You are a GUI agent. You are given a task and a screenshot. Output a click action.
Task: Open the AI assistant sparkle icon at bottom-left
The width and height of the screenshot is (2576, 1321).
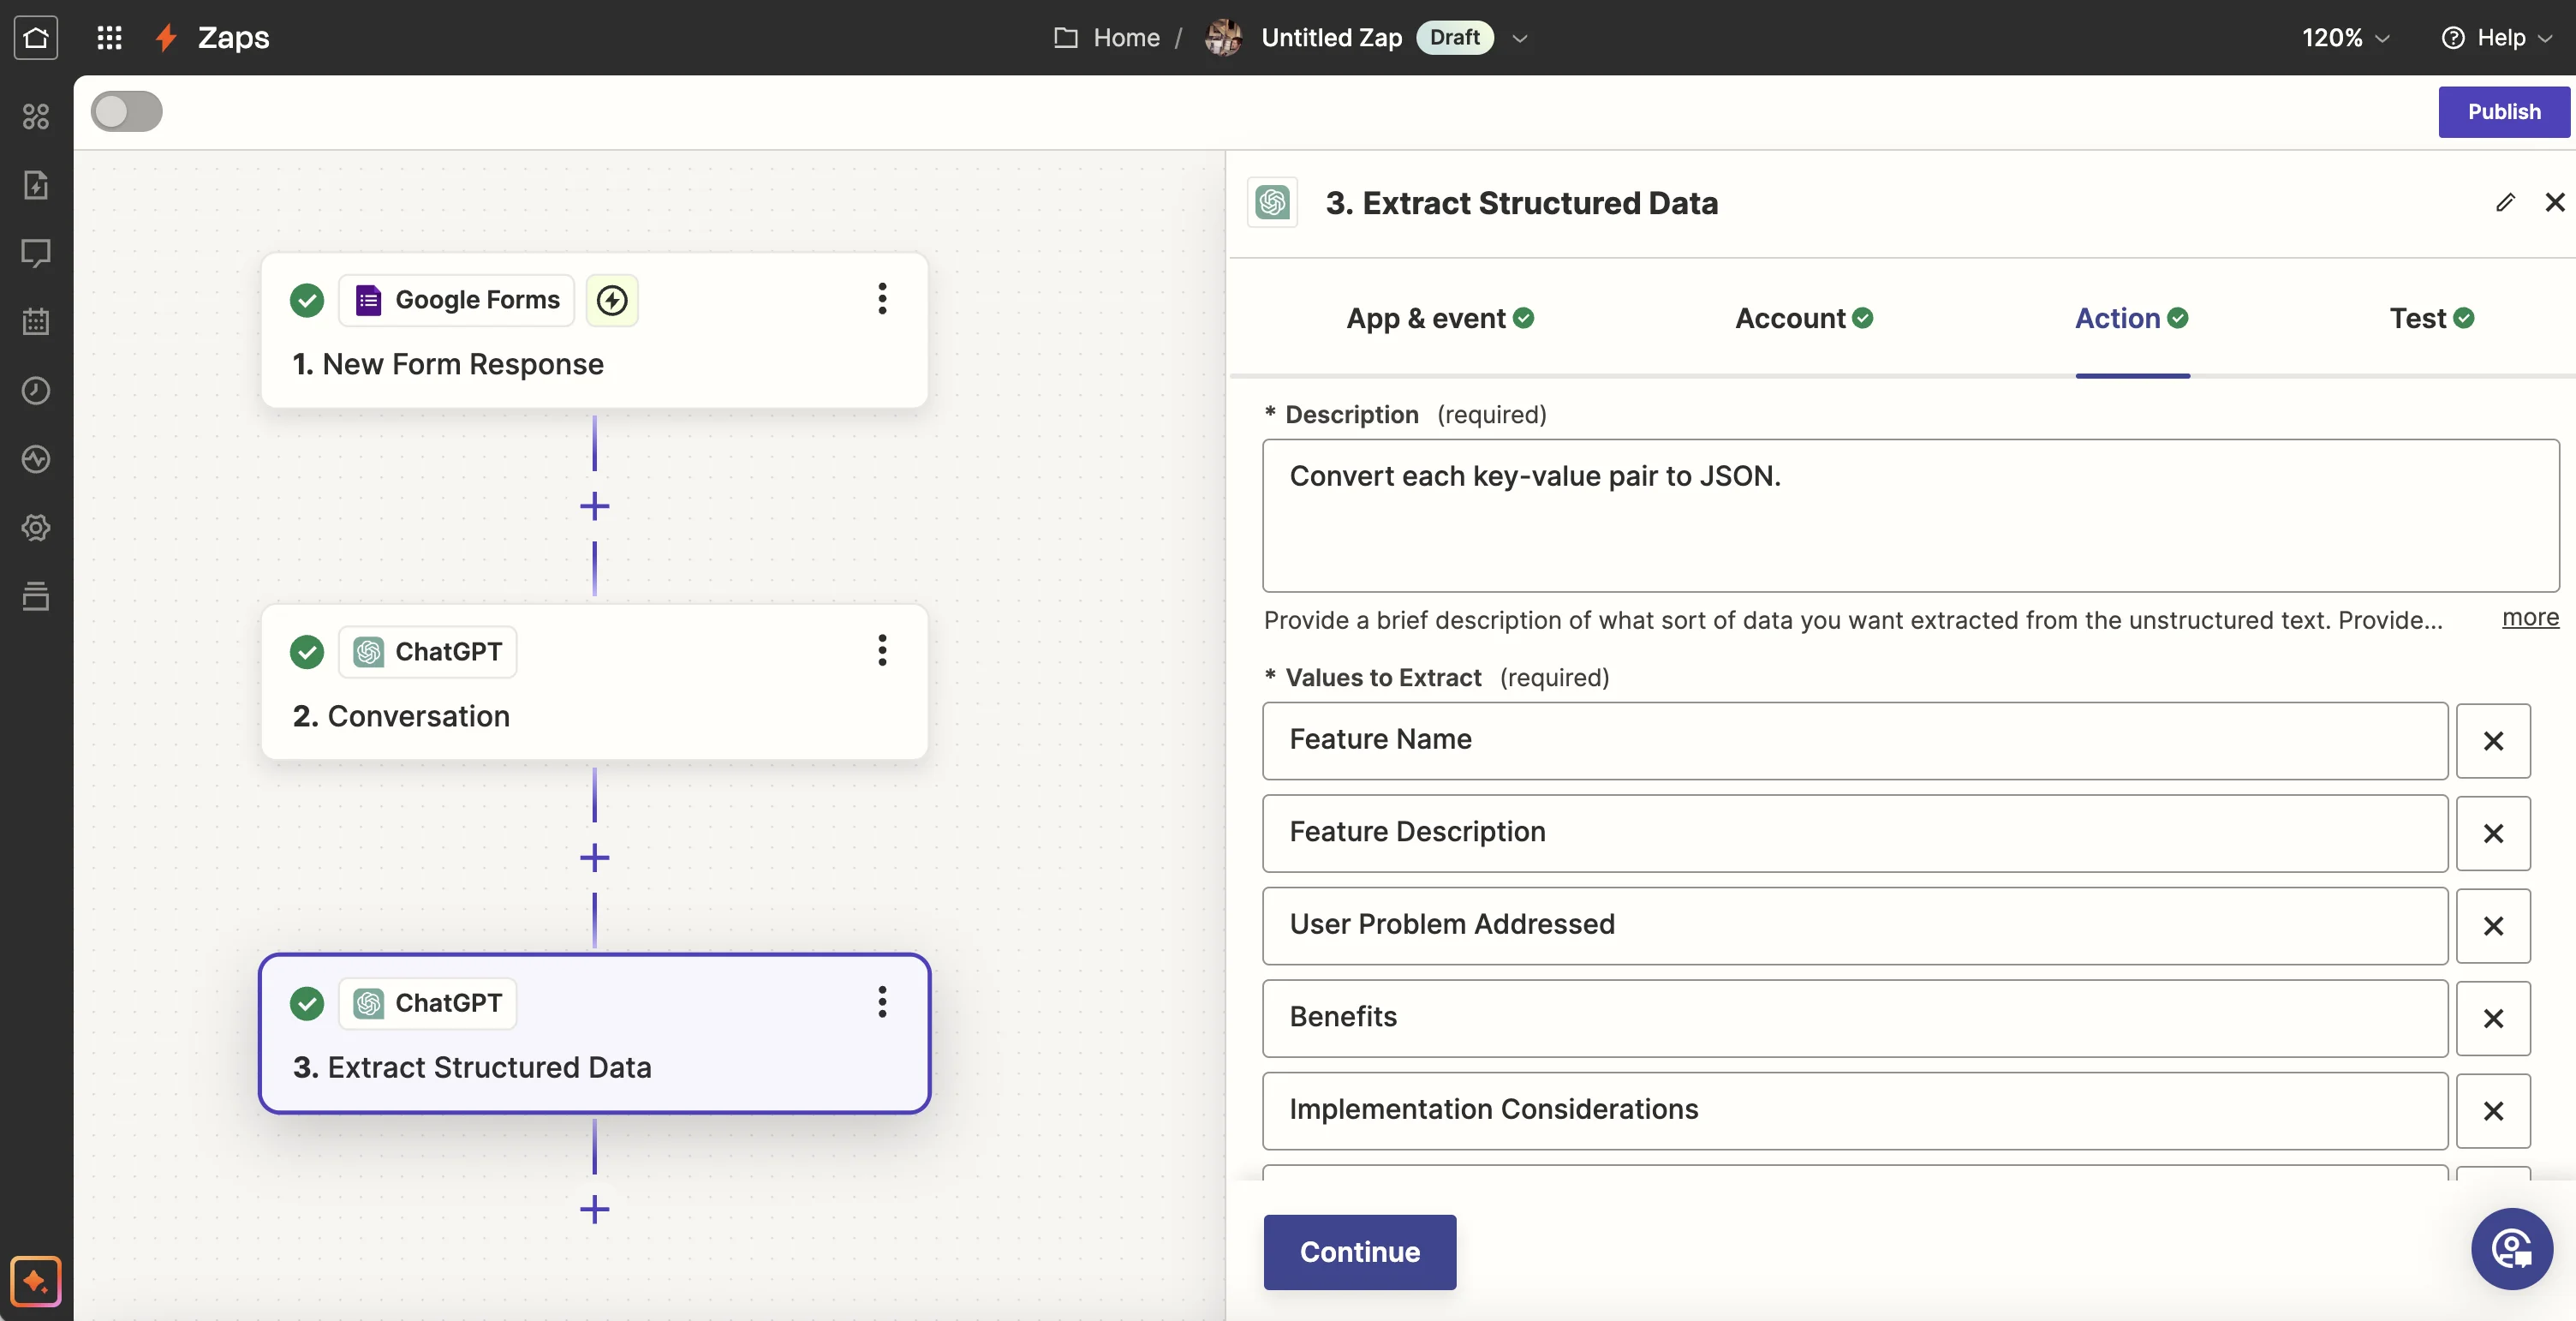click(36, 1280)
